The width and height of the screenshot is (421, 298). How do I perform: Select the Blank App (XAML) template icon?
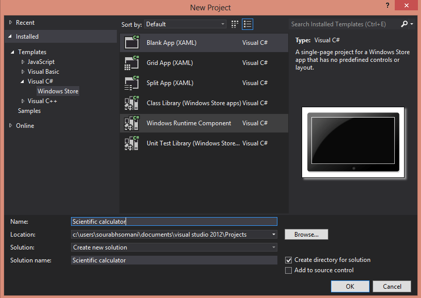[132, 42]
